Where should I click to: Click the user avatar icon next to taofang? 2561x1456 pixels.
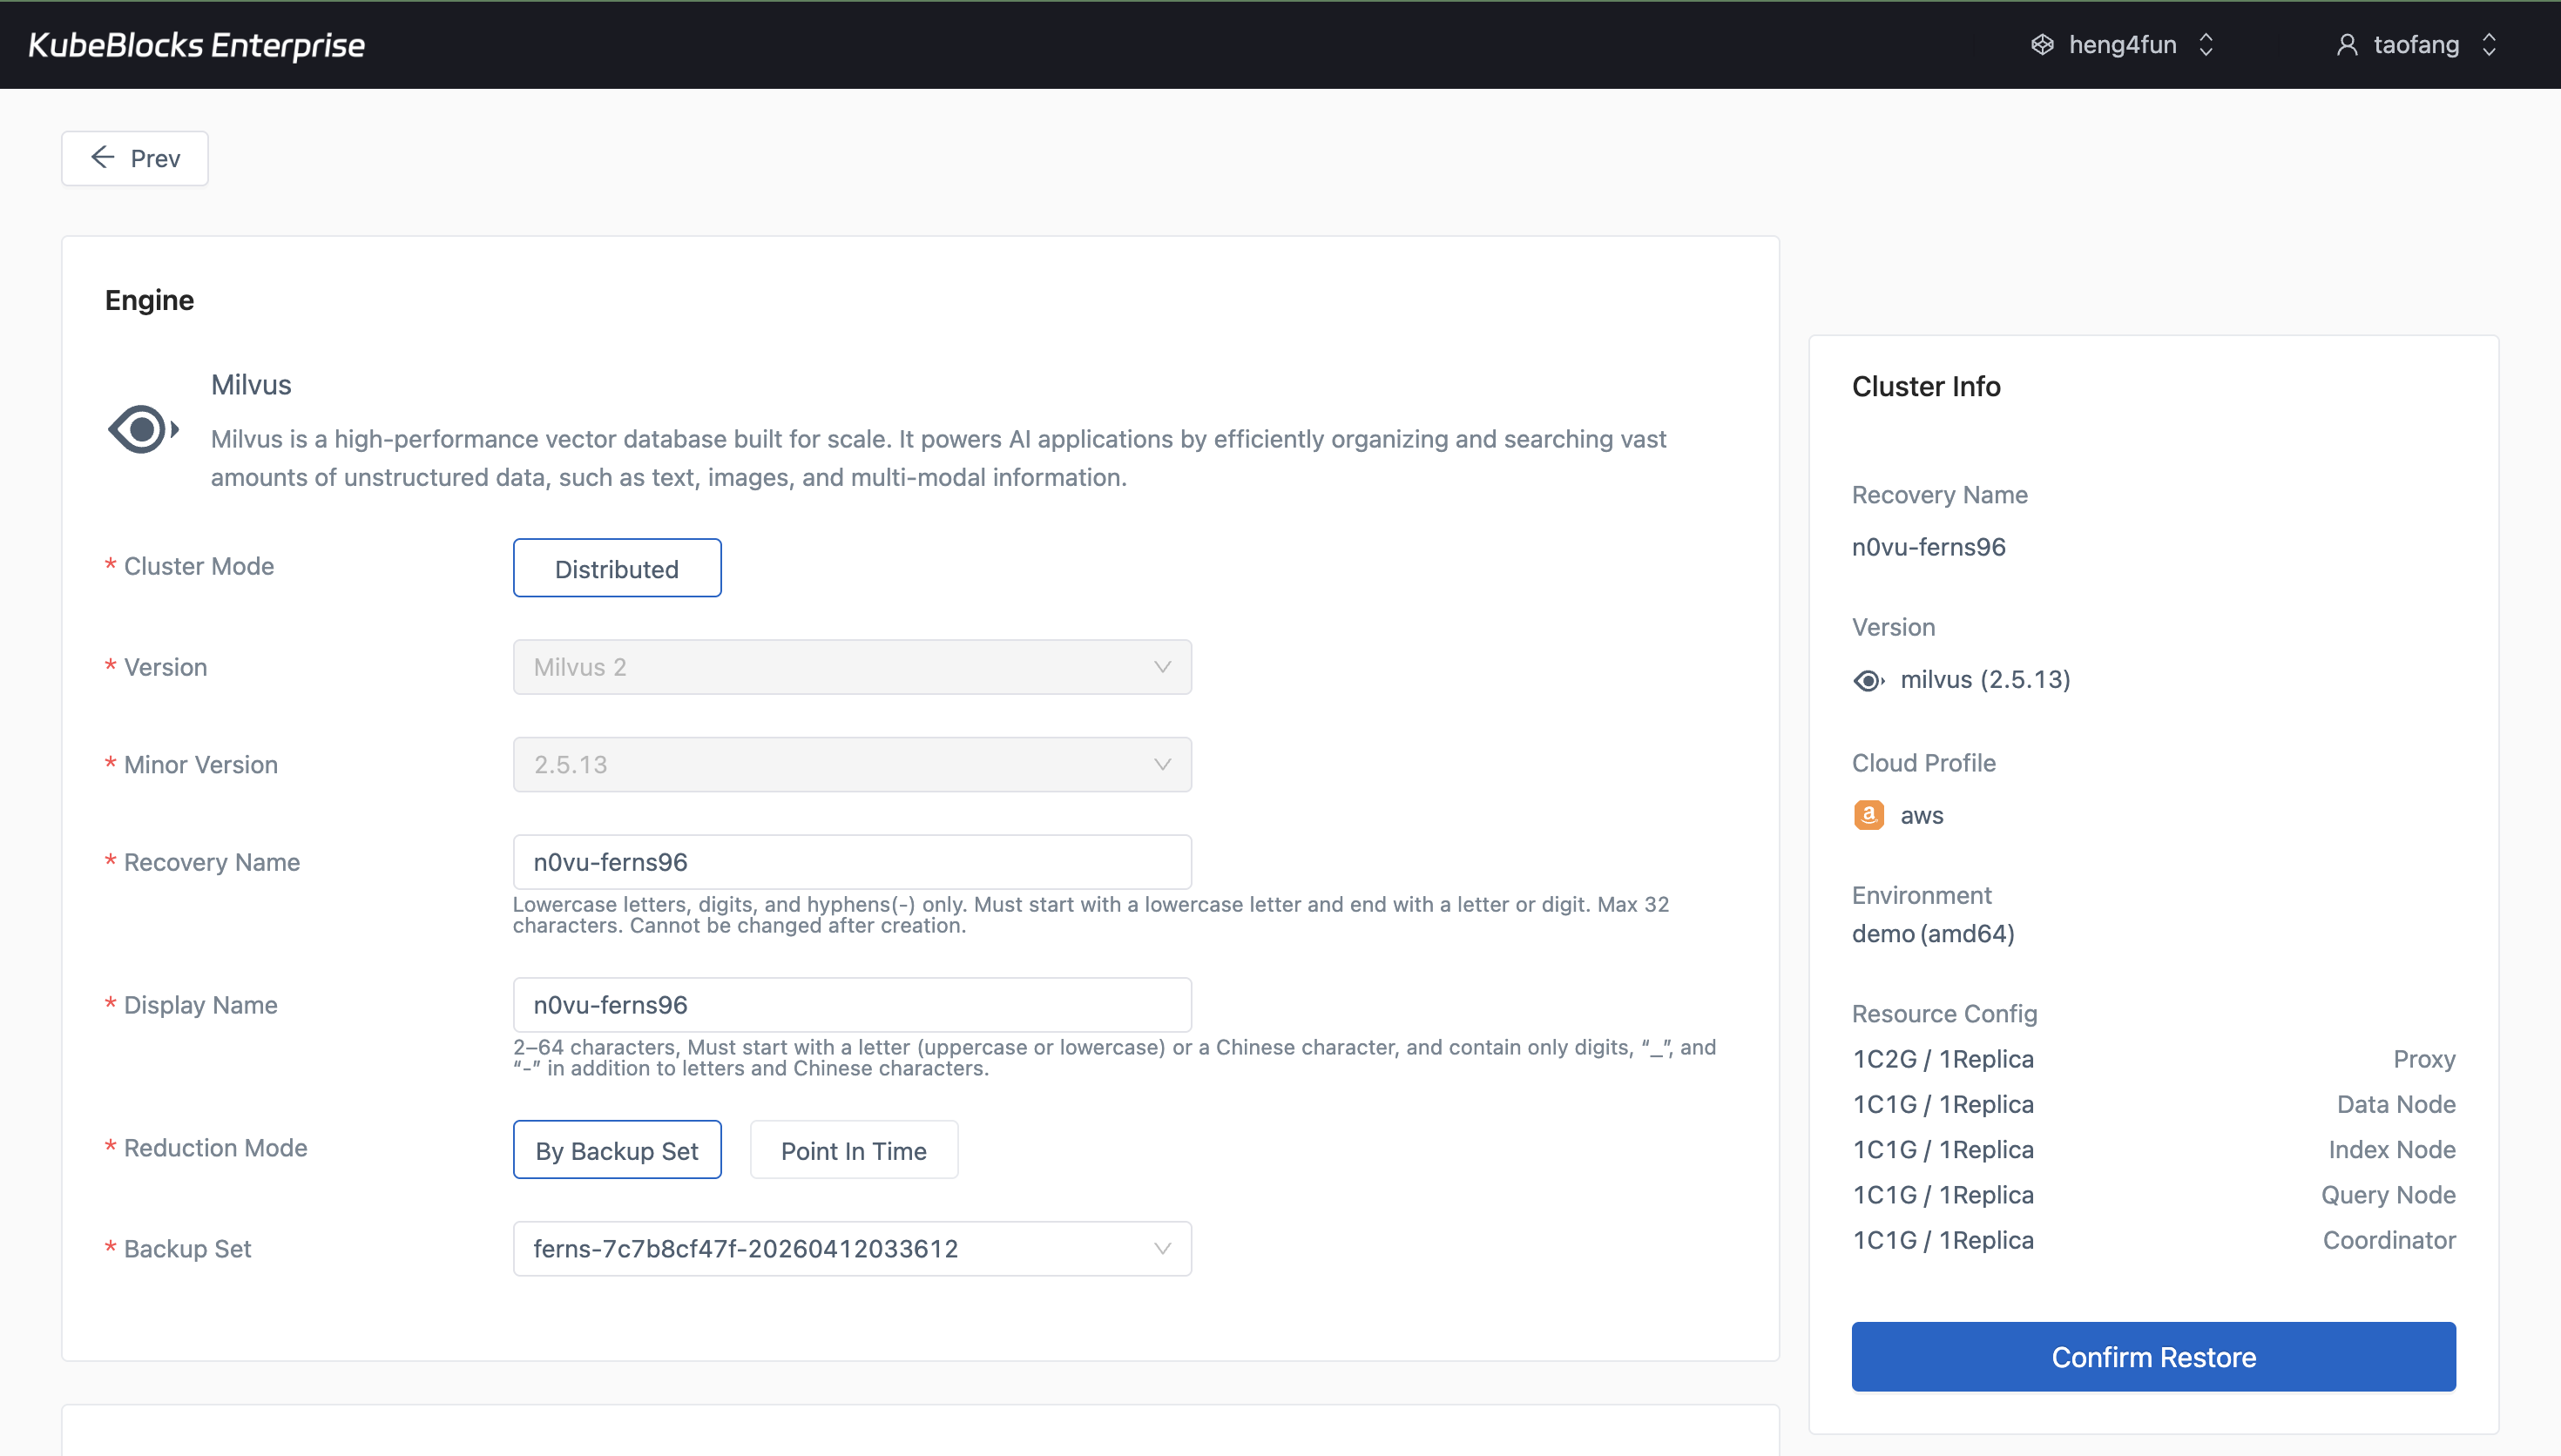click(x=2347, y=44)
